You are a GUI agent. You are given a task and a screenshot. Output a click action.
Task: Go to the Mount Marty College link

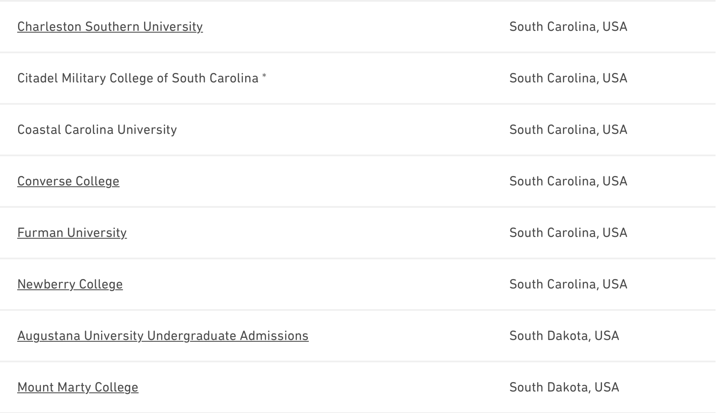click(78, 387)
